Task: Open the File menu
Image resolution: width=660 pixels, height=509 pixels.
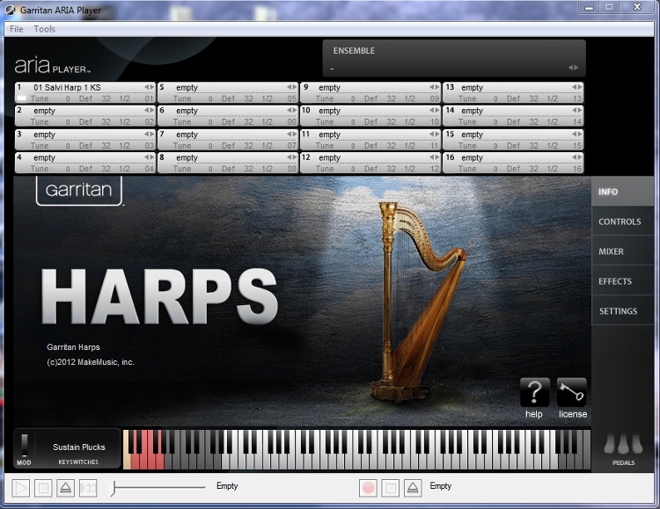Action: point(17,29)
